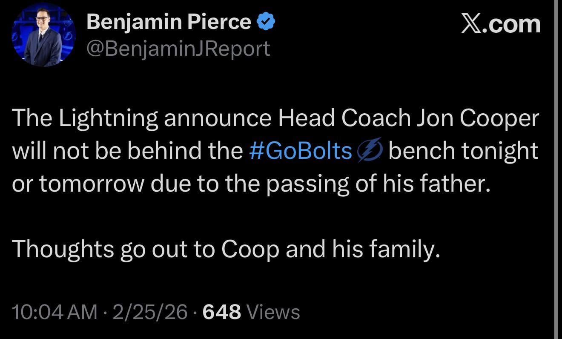
Task: Click the ".com" watermark text
Action: pos(513,24)
